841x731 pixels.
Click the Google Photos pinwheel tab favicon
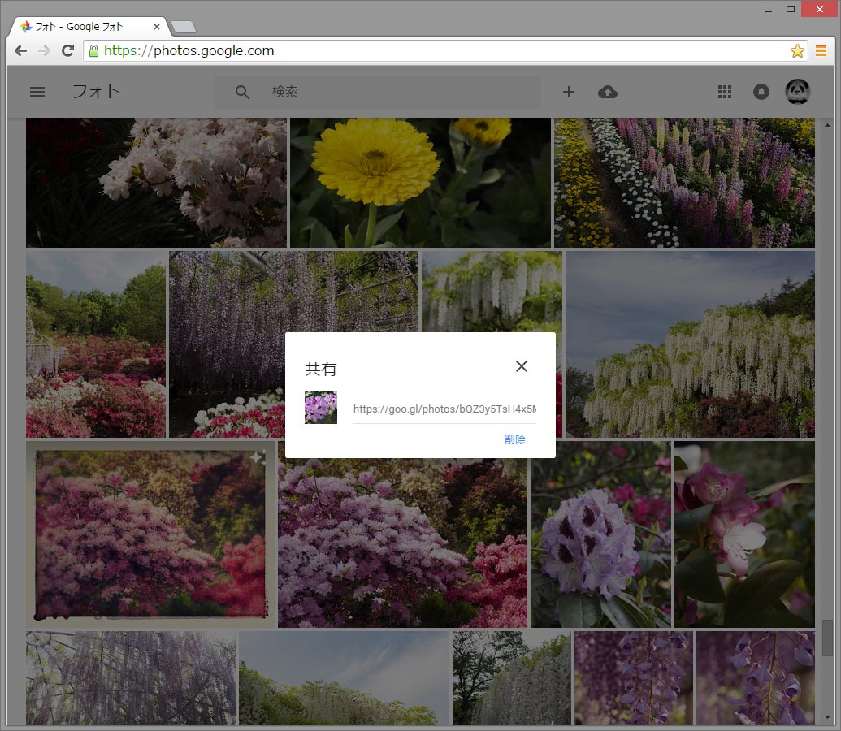(x=26, y=26)
